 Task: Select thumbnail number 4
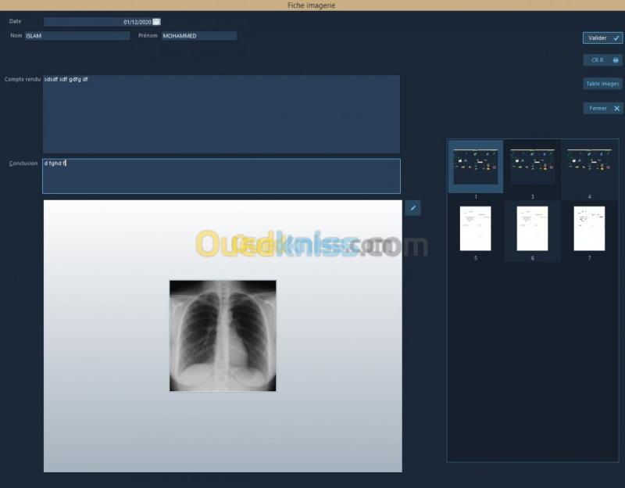point(590,167)
